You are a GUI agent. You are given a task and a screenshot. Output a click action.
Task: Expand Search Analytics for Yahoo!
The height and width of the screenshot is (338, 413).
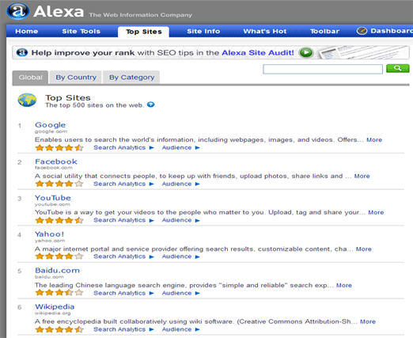pos(123,256)
